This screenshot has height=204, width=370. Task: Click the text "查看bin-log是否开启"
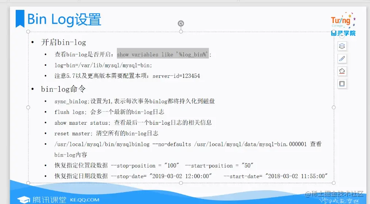(x=83, y=54)
